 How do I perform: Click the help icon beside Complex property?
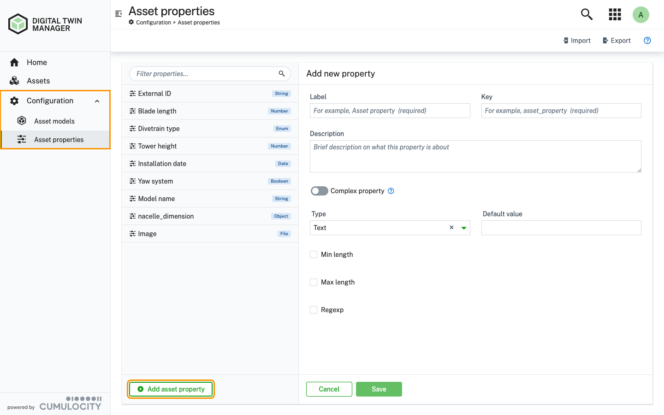pyautogui.click(x=391, y=190)
